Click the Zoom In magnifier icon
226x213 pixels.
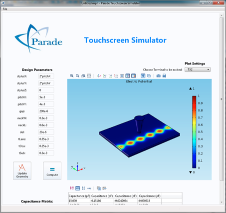pyautogui.click(x=72, y=76)
